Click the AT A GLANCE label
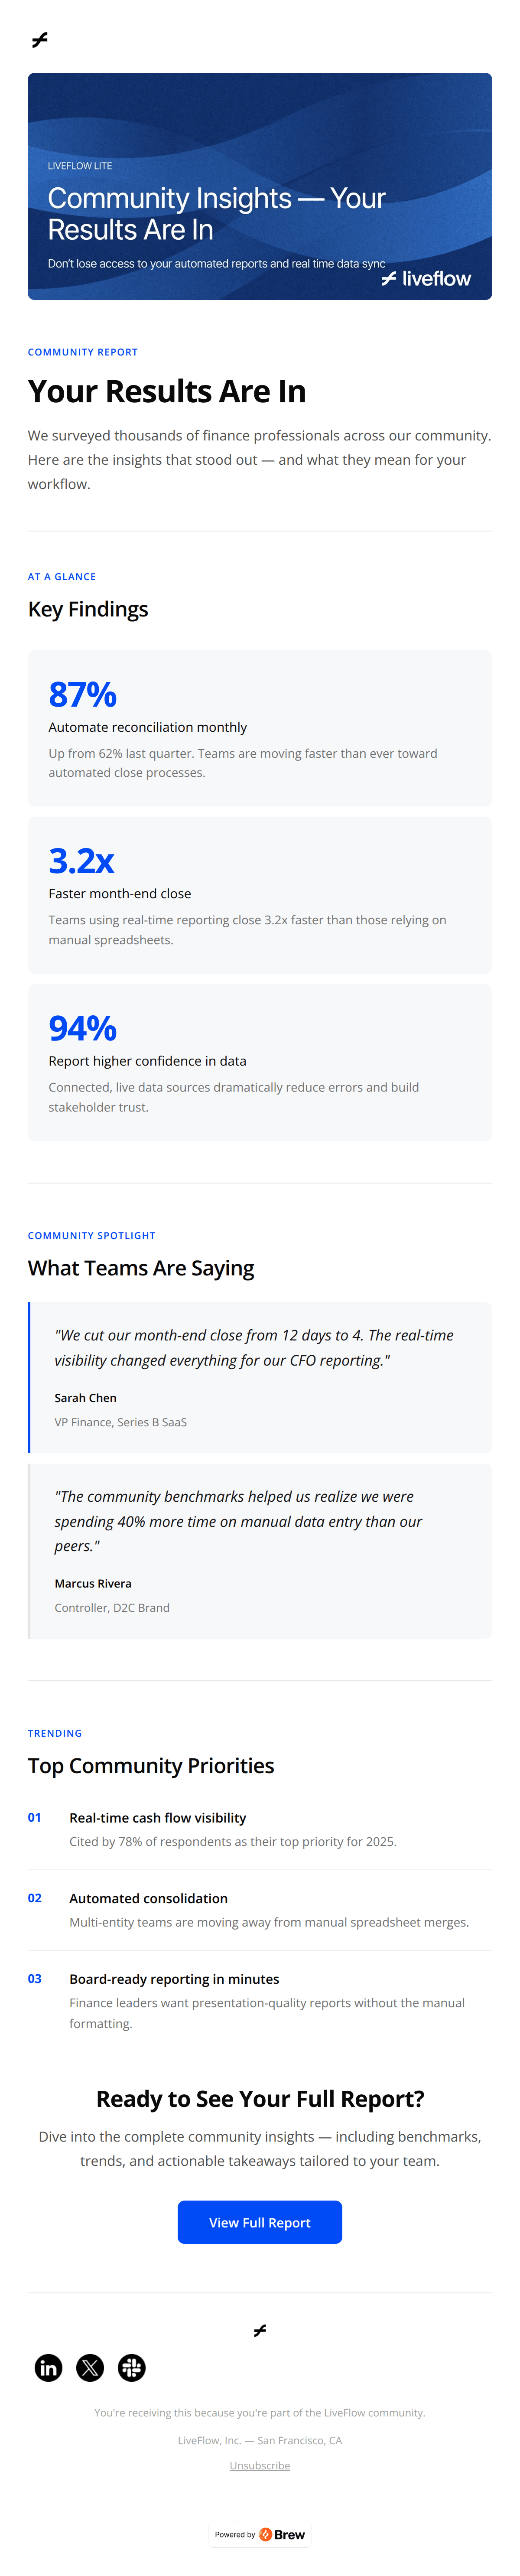The image size is (520, 2576). pos(61,576)
